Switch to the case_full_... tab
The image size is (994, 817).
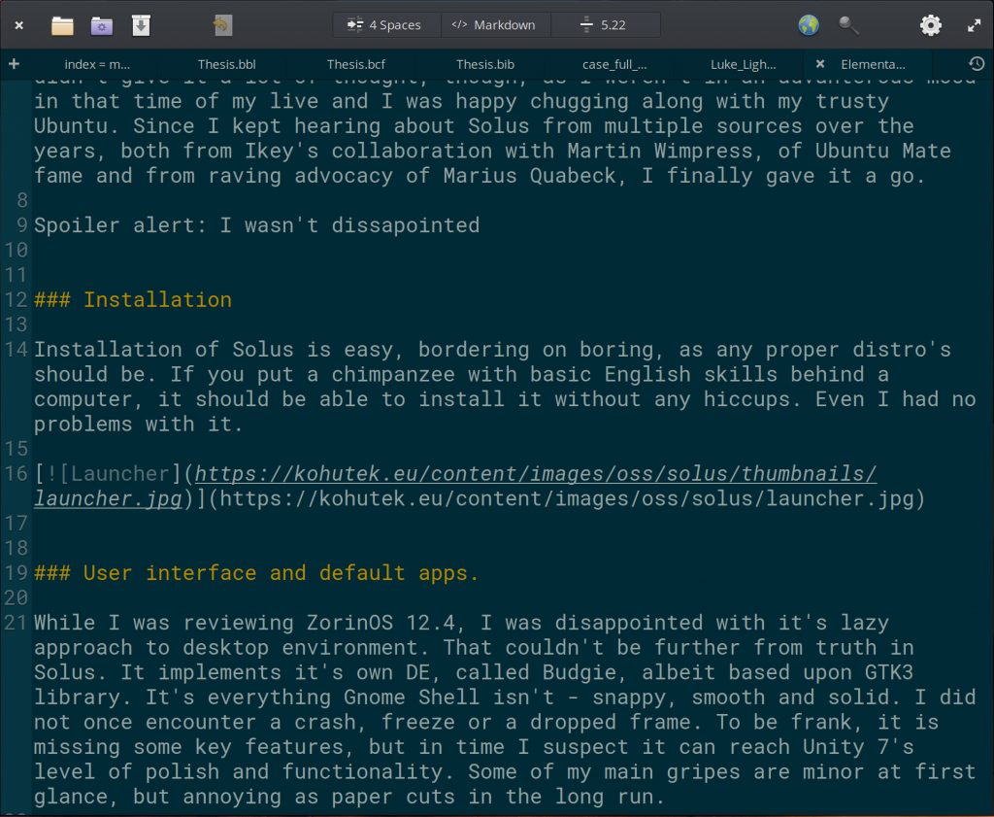coord(614,64)
